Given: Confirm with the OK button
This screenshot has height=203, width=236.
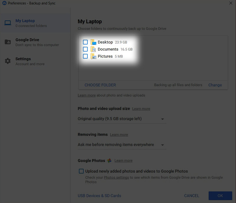Looking at the screenshot, I should pos(220,196).
